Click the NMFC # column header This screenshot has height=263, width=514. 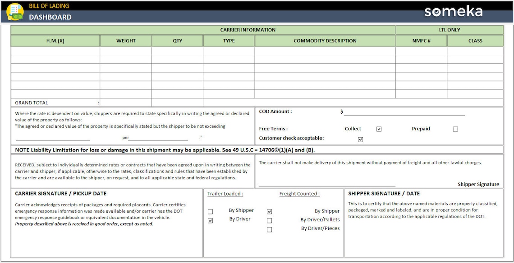pyautogui.click(x=421, y=40)
